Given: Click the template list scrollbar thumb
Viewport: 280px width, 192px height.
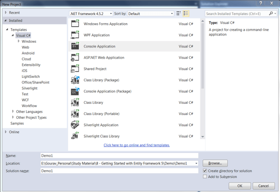Looking at the screenshot, I should coord(203,56).
